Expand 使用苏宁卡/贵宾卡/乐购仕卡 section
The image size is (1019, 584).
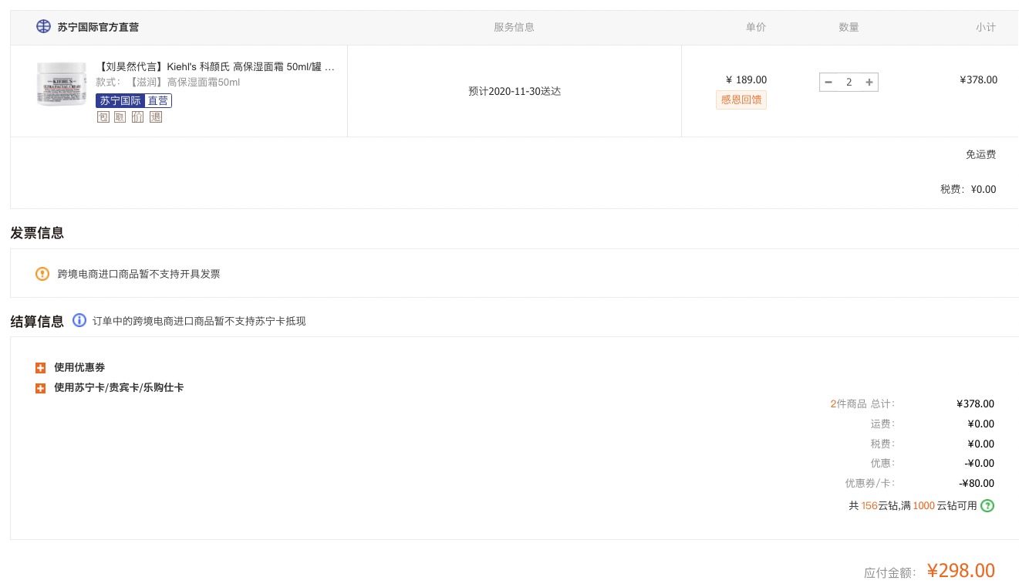tap(41, 388)
